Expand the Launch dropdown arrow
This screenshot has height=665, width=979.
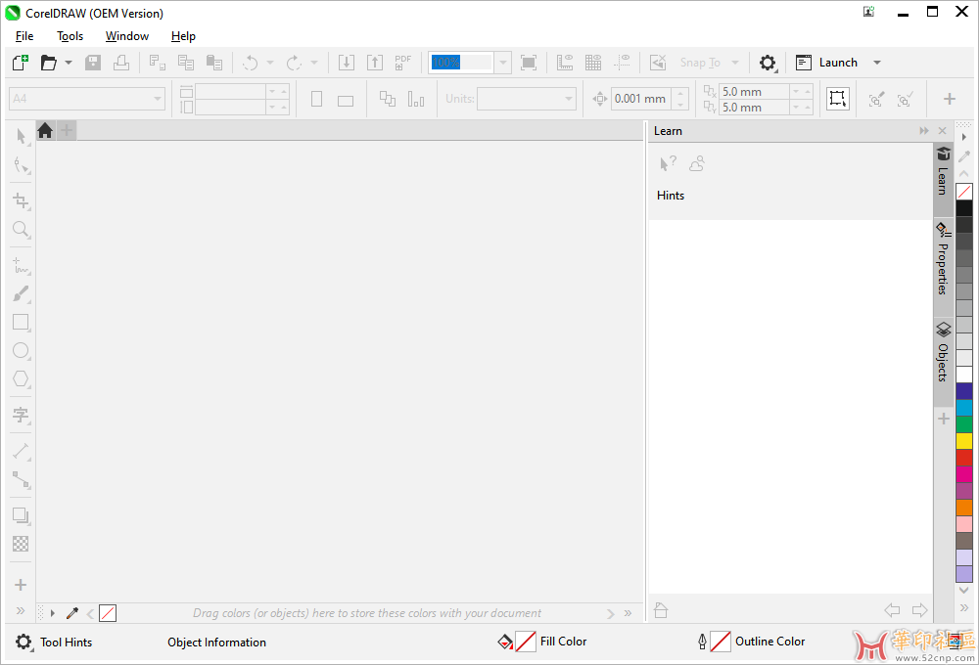coord(876,63)
